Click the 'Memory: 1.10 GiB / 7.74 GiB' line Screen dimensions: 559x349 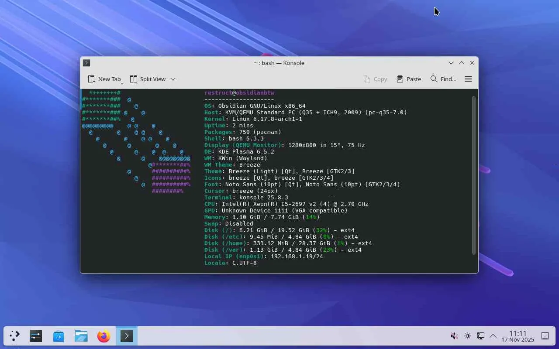click(x=262, y=217)
